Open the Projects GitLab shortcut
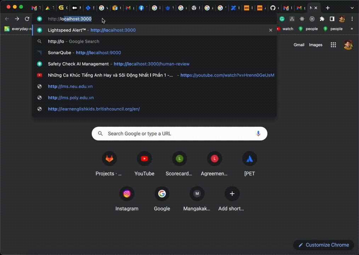 tap(109, 164)
